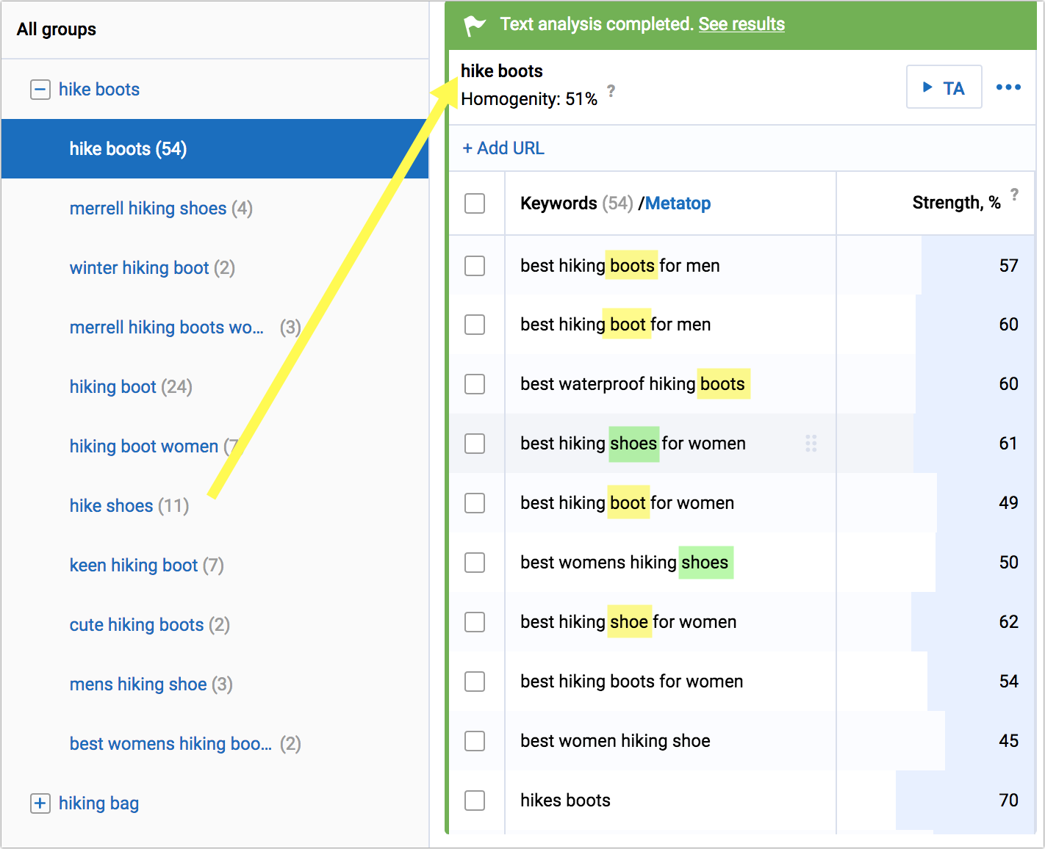Click strength value 57
The image size is (1045, 849).
click(1008, 266)
